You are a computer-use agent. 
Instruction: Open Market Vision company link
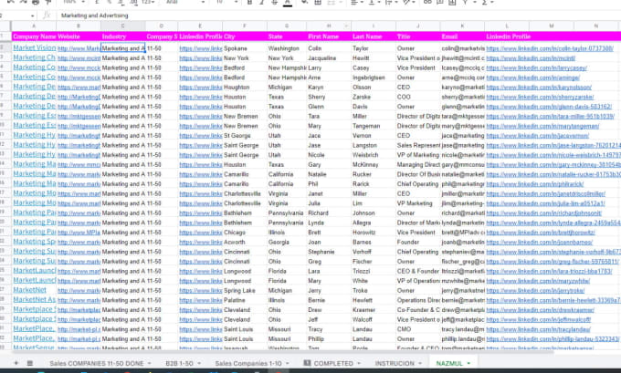(35, 47)
